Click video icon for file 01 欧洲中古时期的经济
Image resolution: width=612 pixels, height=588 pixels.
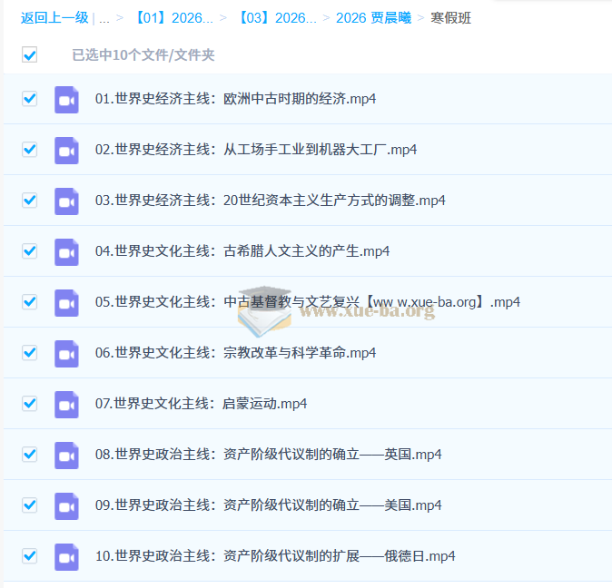[x=66, y=99]
